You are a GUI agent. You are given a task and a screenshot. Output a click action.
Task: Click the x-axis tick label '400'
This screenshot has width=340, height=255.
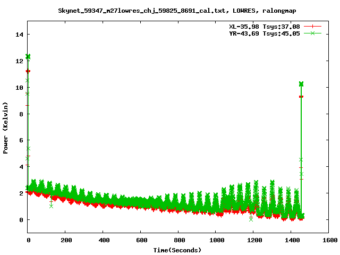(104, 240)
